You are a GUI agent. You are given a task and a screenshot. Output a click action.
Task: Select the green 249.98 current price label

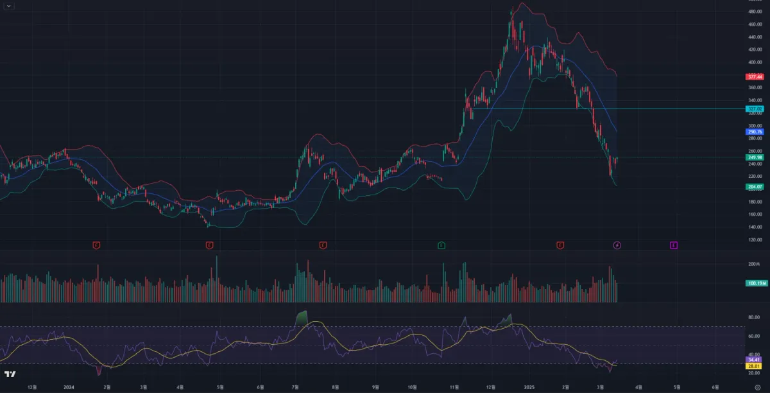(x=755, y=157)
